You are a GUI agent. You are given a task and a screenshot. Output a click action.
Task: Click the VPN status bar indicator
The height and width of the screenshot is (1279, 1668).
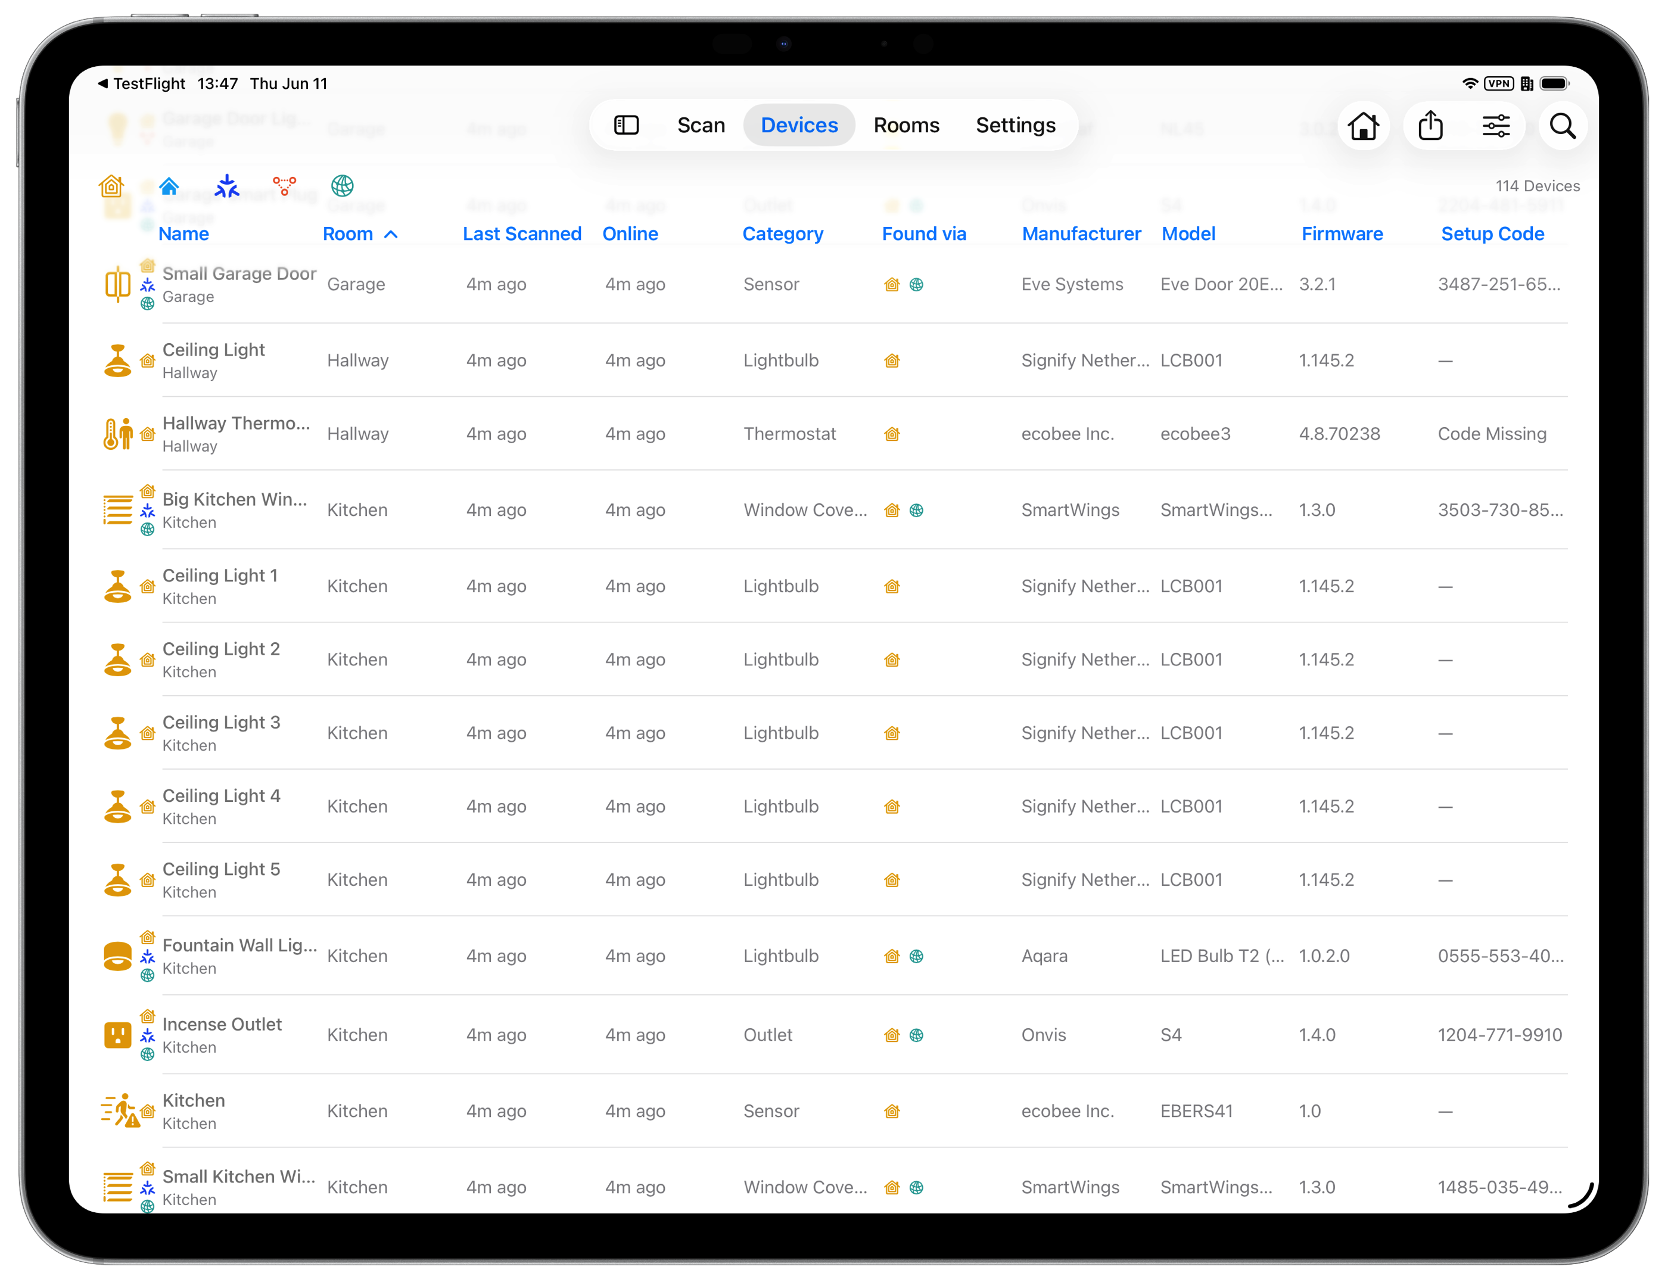click(1498, 83)
